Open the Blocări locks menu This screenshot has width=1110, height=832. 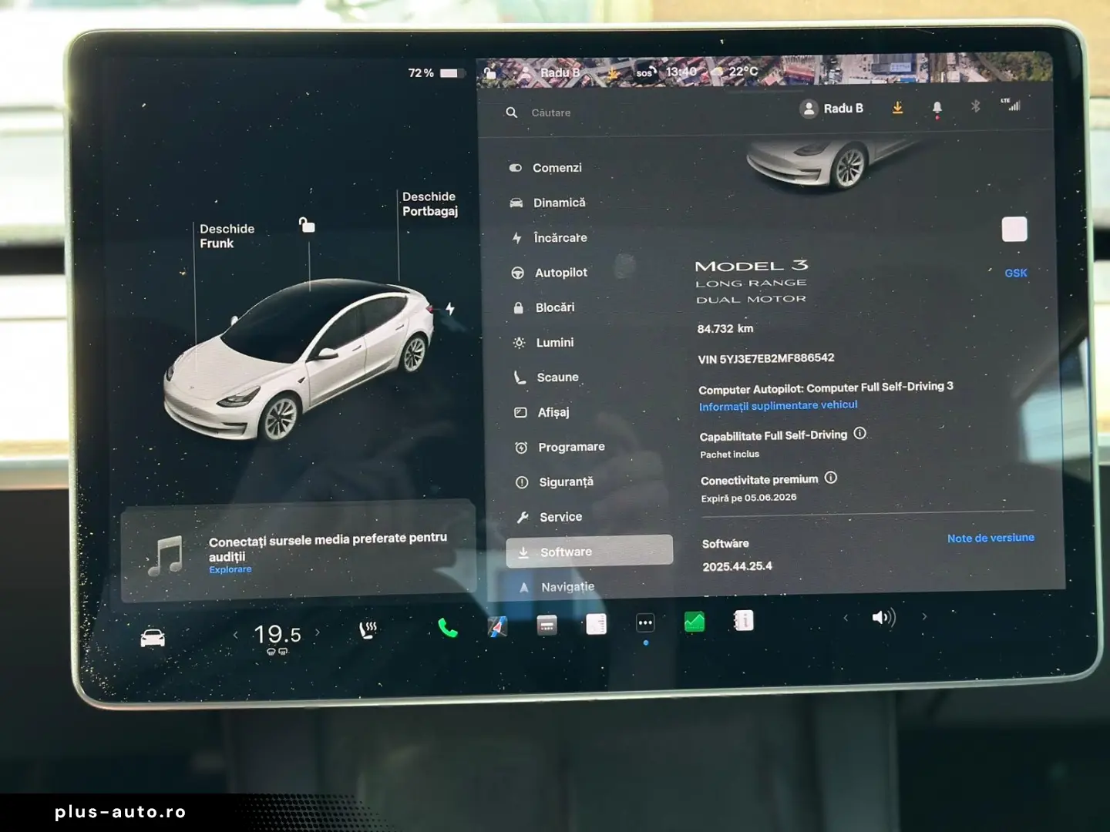click(x=544, y=307)
